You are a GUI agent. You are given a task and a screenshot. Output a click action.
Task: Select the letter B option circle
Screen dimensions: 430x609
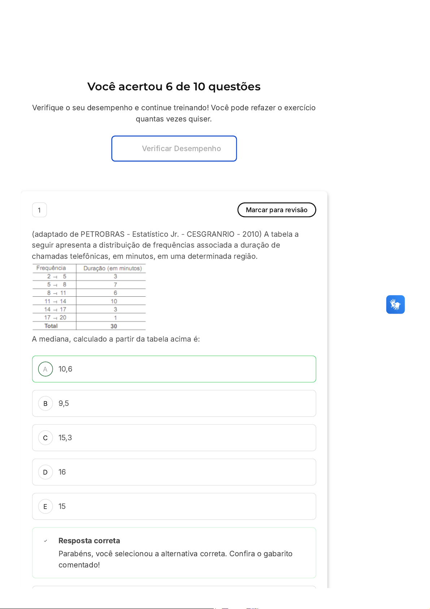tap(45, 403)
